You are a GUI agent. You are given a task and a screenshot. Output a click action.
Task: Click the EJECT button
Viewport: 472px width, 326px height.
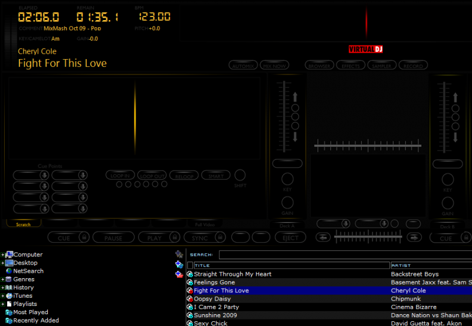(x=290, y=238)
